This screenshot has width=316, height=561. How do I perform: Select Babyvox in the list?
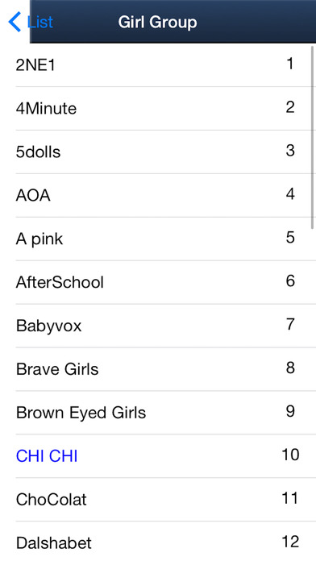[158, 326]
